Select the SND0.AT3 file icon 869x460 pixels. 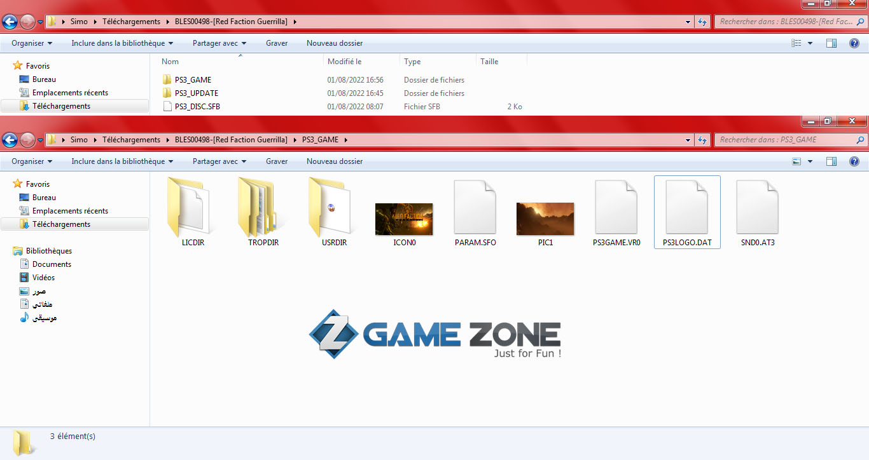(757, 208)
